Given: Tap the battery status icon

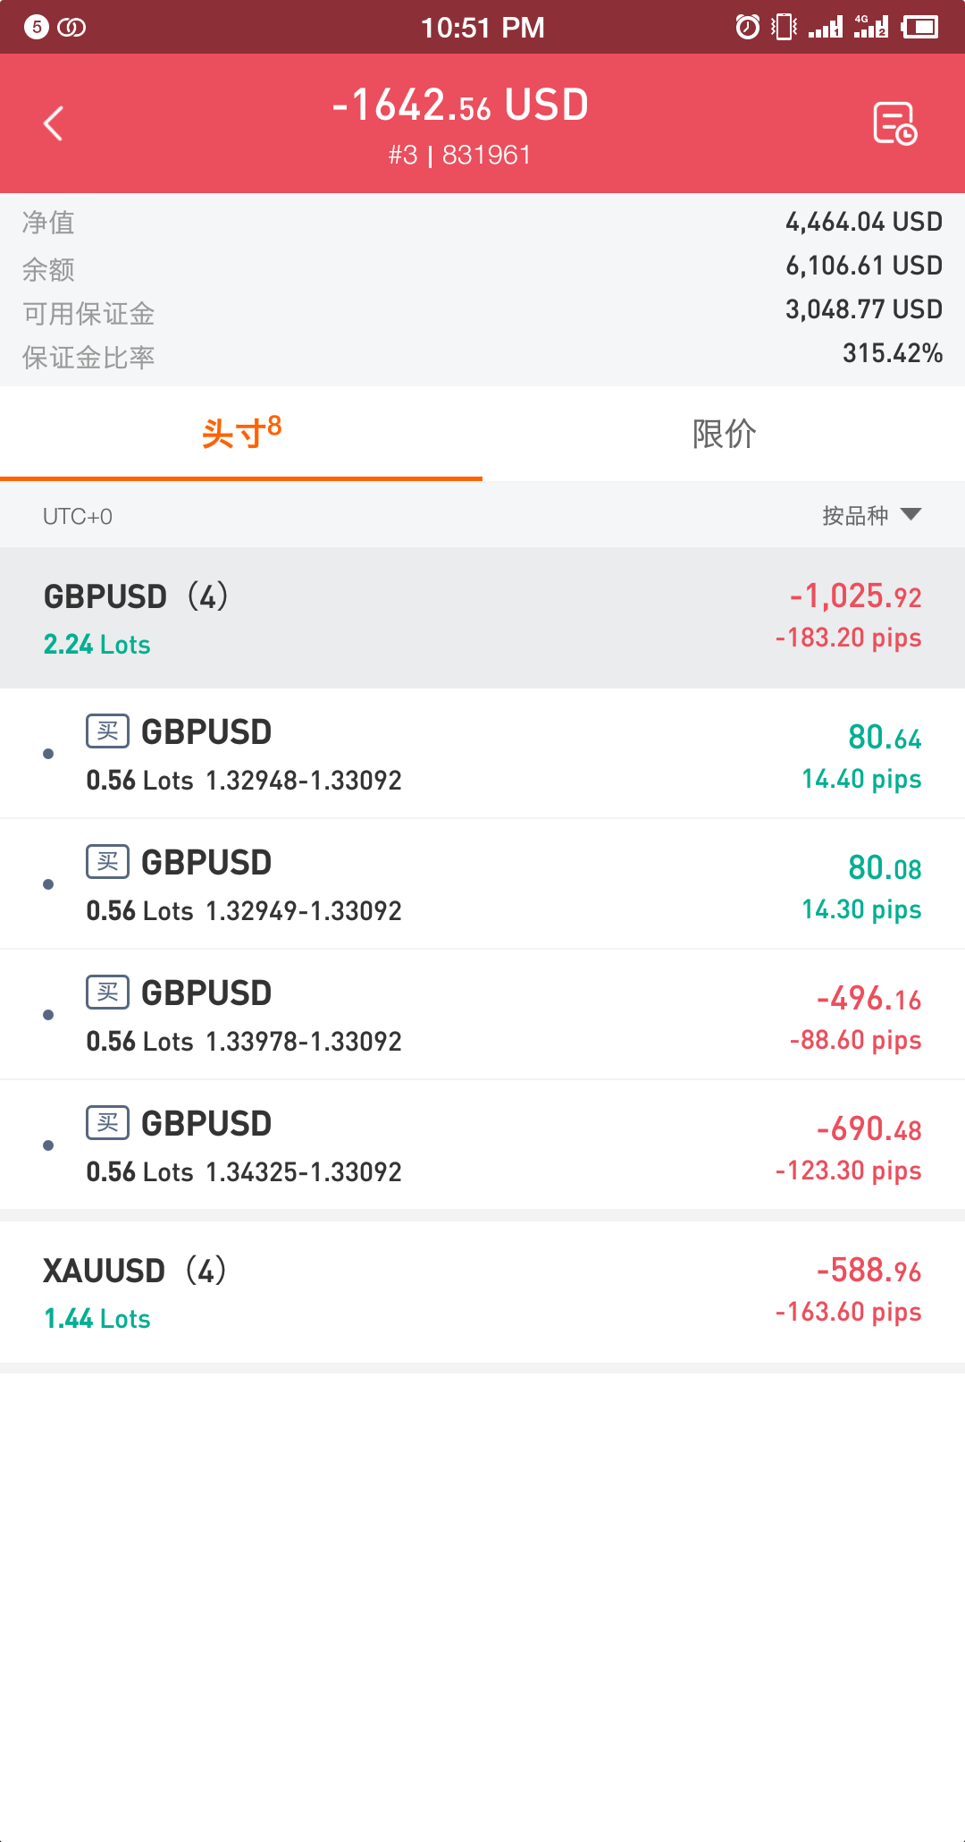Looking at the screenshot, I should (919, 27).
